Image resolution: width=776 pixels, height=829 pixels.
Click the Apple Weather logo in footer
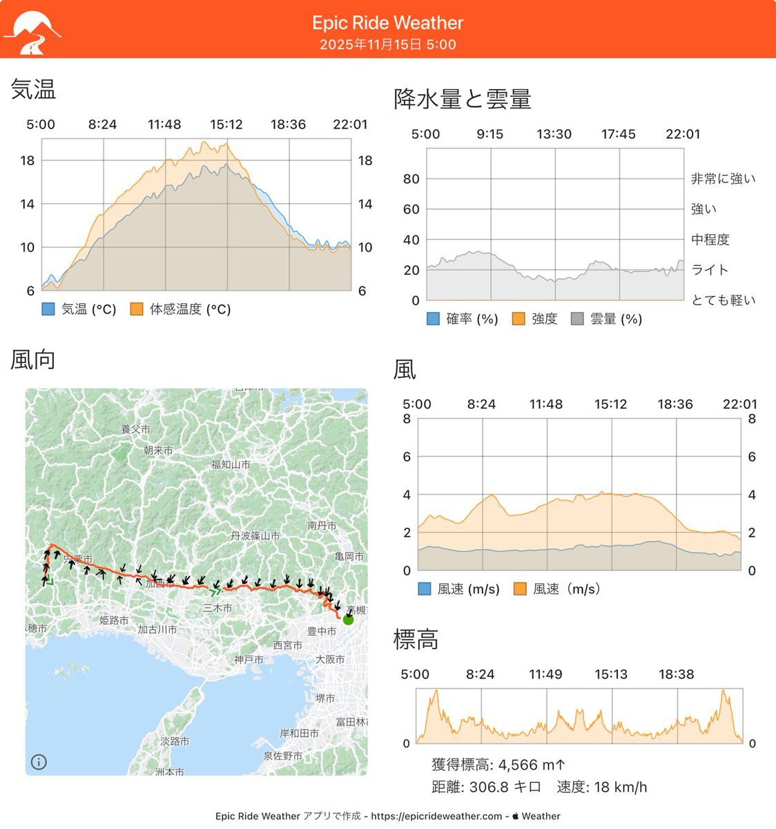pyautogui.click(x=515, y=816)
